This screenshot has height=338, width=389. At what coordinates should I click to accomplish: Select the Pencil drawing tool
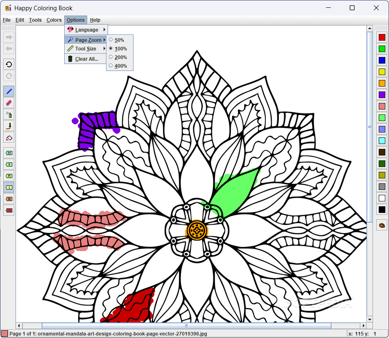click(9, 91)
